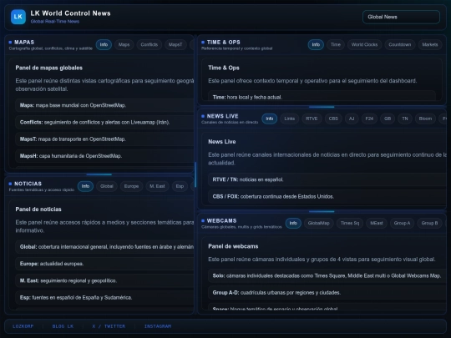The image size is (451, 338).
Task: Select the Group B webcams tab
Action: 429,223
